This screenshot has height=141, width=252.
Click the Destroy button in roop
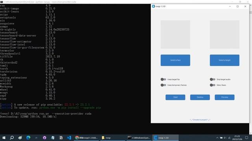click(200, 97)
